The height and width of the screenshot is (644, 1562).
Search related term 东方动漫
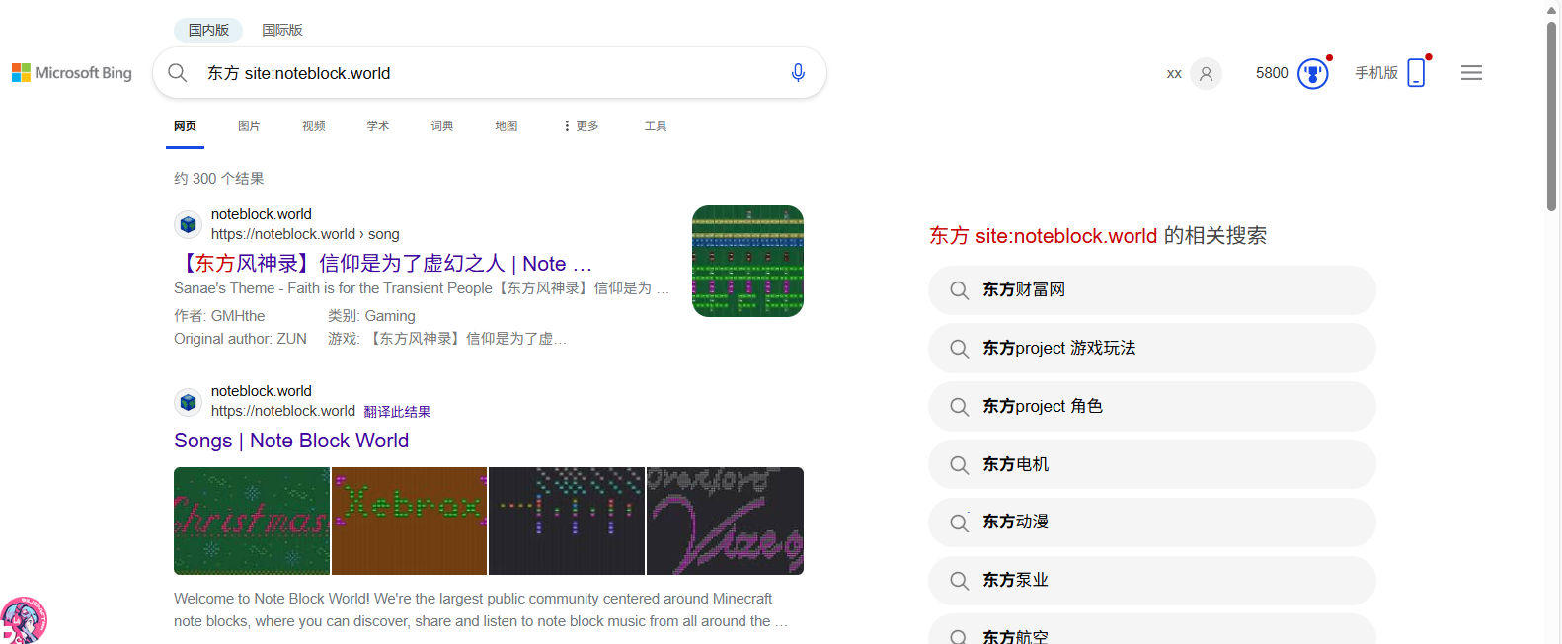[x=1151, y=523]
